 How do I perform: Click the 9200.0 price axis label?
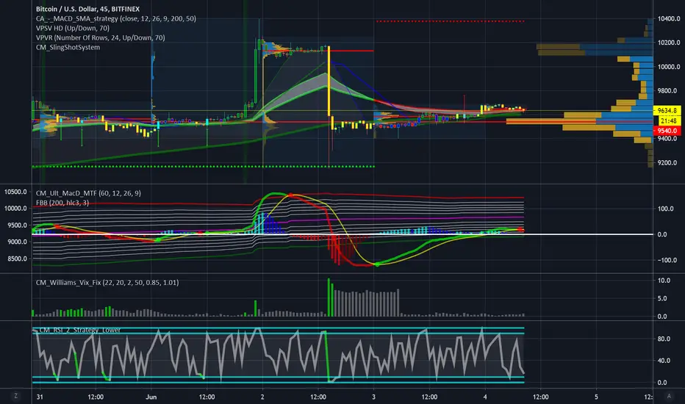pyautogui.click(x=667, y=163)
